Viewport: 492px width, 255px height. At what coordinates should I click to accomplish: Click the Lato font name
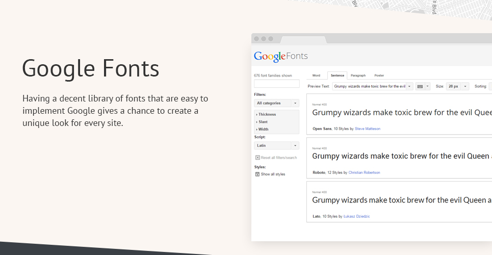[316, 216]
